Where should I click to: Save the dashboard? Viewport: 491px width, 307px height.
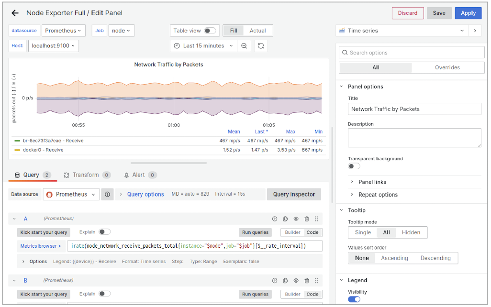(x=439, y=13)
